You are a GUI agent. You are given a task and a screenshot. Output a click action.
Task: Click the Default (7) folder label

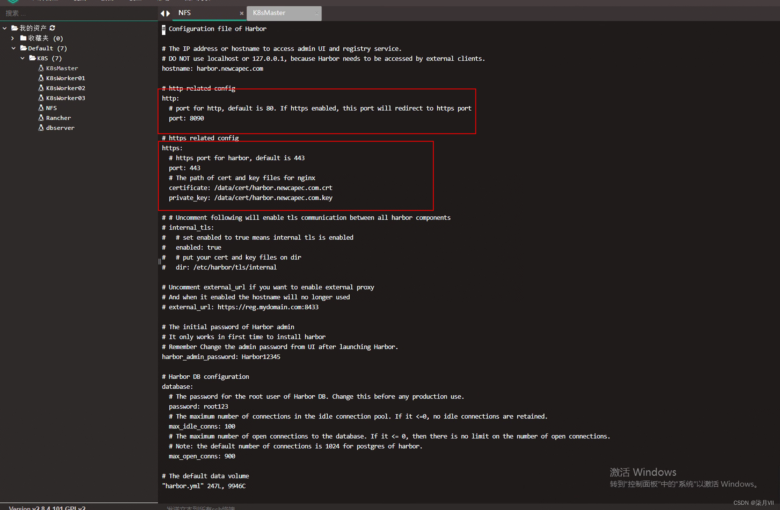(x=48, y=48)
